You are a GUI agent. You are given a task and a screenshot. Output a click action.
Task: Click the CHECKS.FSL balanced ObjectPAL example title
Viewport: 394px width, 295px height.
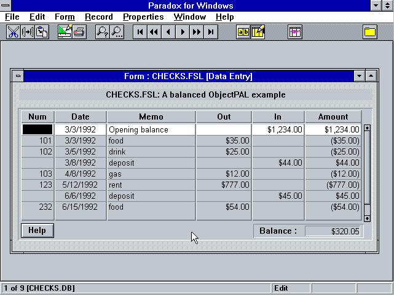(195, 94)
